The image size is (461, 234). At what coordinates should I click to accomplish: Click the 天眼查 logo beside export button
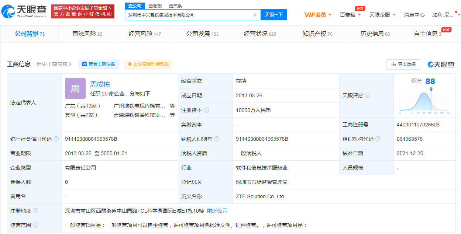click(x=441, y=64)
